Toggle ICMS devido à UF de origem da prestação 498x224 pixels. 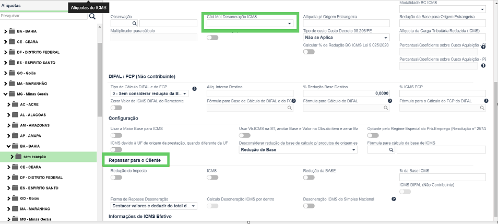point(116,149)
